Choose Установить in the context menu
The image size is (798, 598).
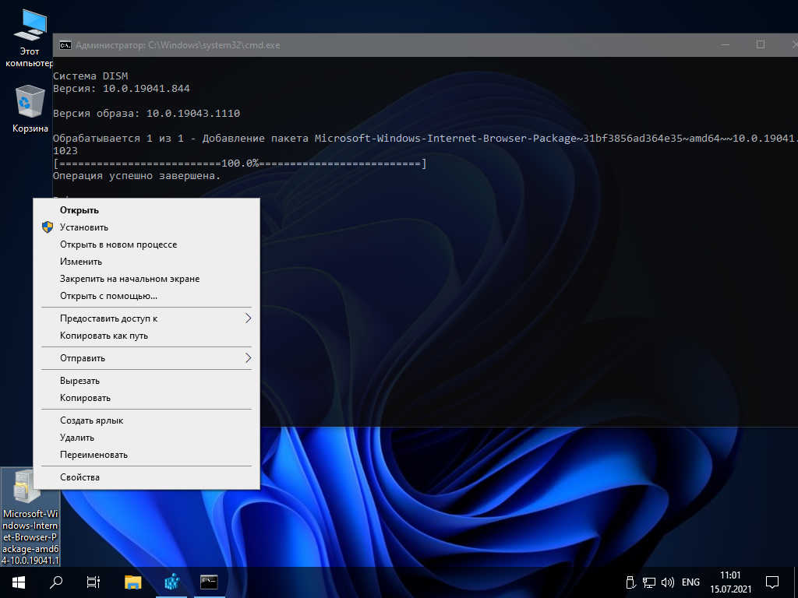click(x=84, y=227)
